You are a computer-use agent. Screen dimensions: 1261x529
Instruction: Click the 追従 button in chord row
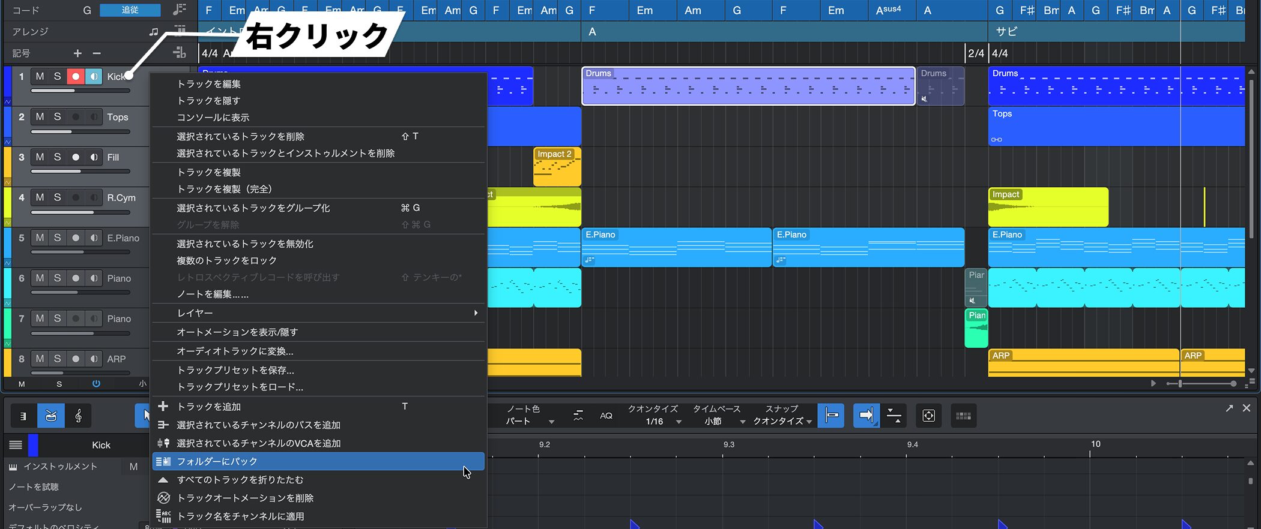point(130,10)
